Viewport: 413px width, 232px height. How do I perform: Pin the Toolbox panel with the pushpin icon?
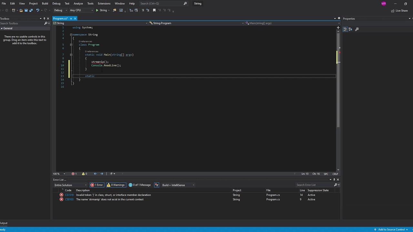pyautogui.click(x=45, y=19)
